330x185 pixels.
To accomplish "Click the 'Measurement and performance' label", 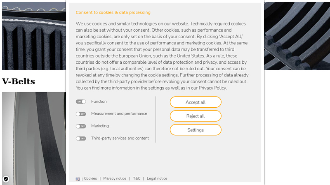I will pyautogui.click(x=119, y=114).
